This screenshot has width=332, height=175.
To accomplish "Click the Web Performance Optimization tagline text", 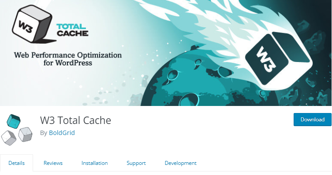I will 68,55.
